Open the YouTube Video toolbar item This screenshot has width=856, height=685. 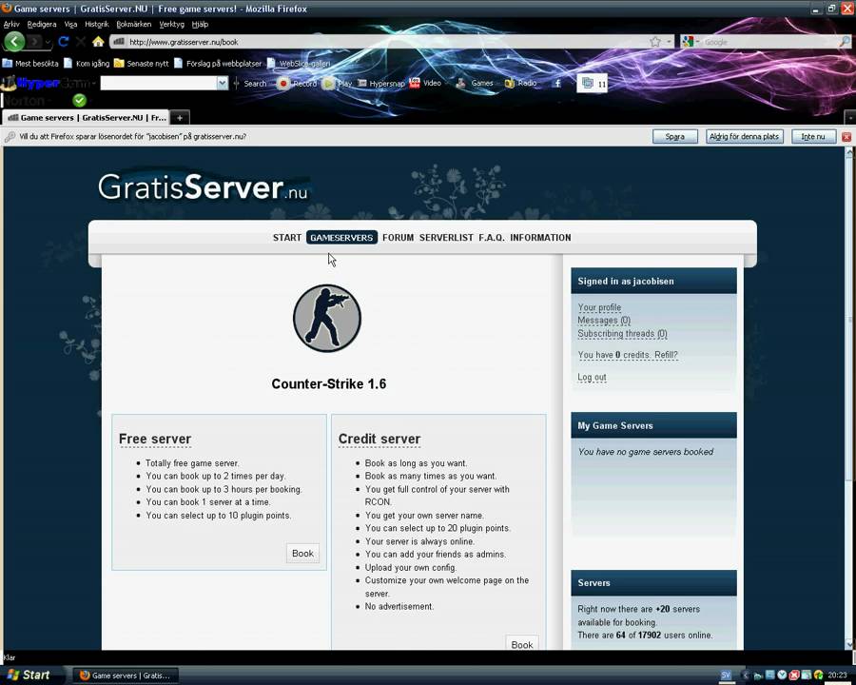click(x=425, y=83)
